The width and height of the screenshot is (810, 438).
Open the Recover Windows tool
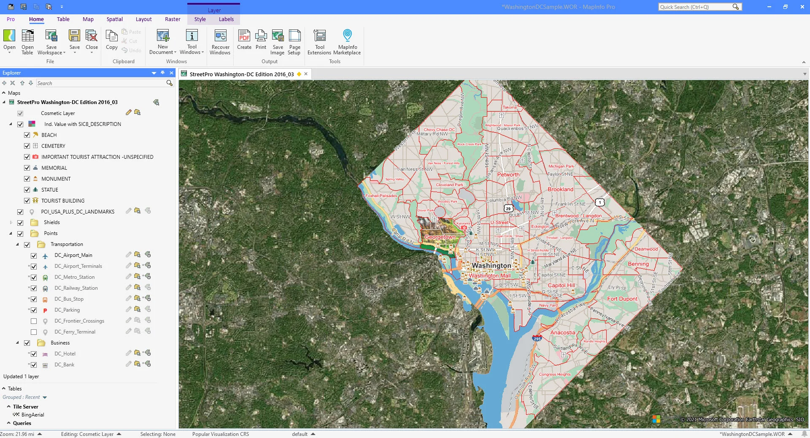pyautogui.click(x=220, y=37)
